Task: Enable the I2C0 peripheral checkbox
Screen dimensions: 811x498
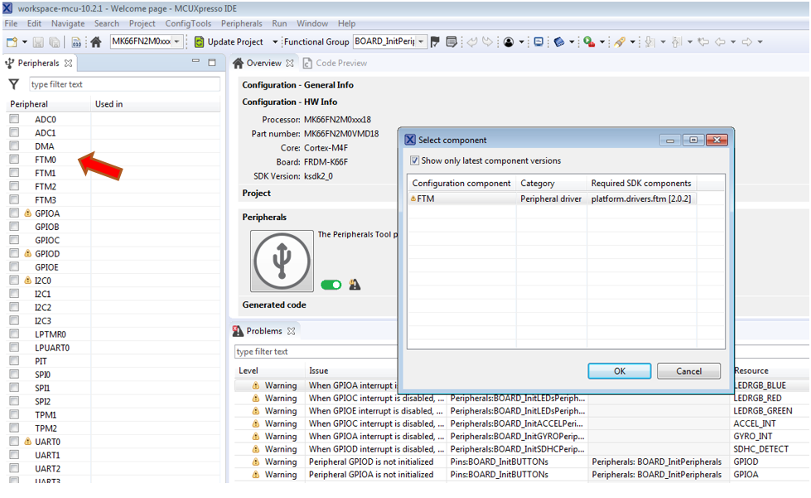Action: click(x=14, y=280)
